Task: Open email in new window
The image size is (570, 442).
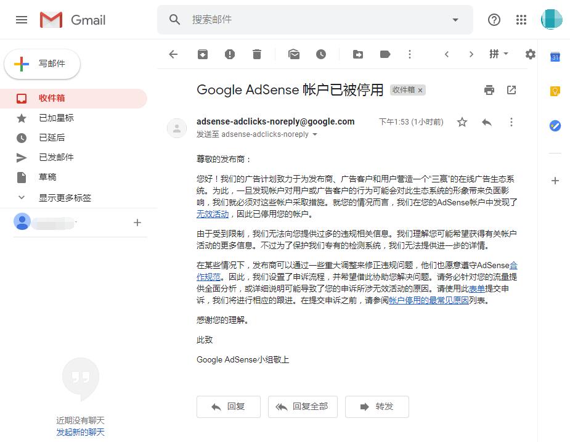Action: [x=511, y=90]
